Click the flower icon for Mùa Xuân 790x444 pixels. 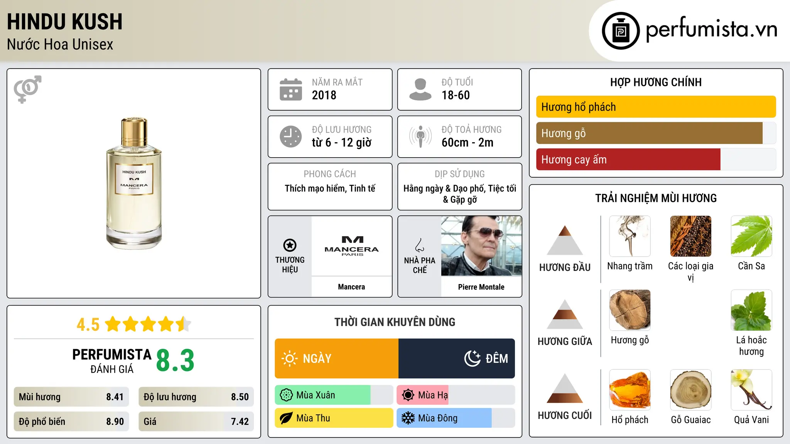(x=286, y=395)
